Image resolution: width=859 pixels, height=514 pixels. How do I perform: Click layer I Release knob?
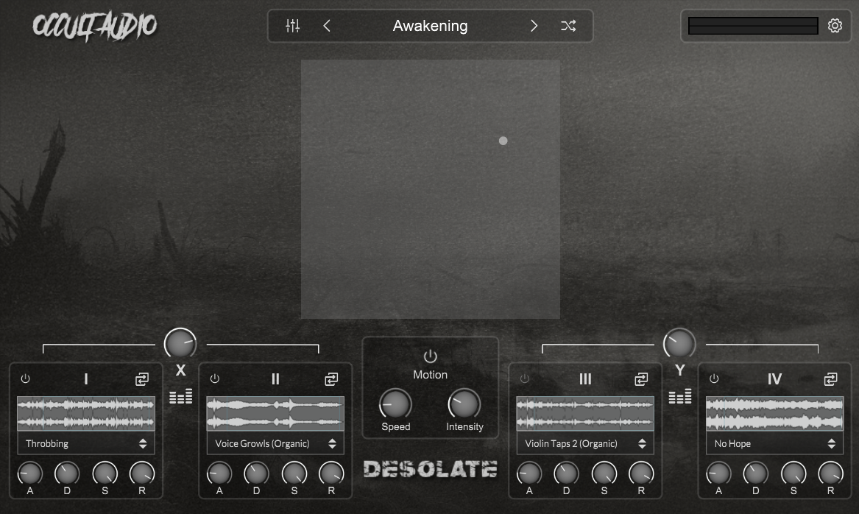coord(142,473)
